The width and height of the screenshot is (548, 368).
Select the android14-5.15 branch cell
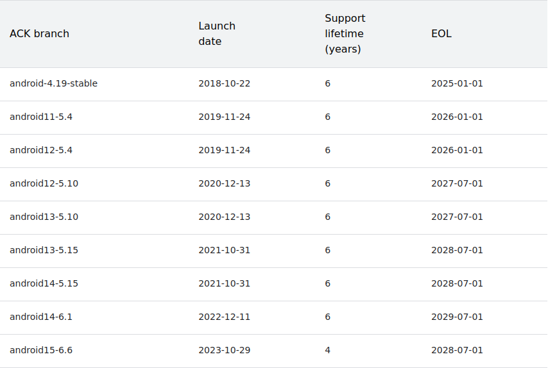click(44, 283)
